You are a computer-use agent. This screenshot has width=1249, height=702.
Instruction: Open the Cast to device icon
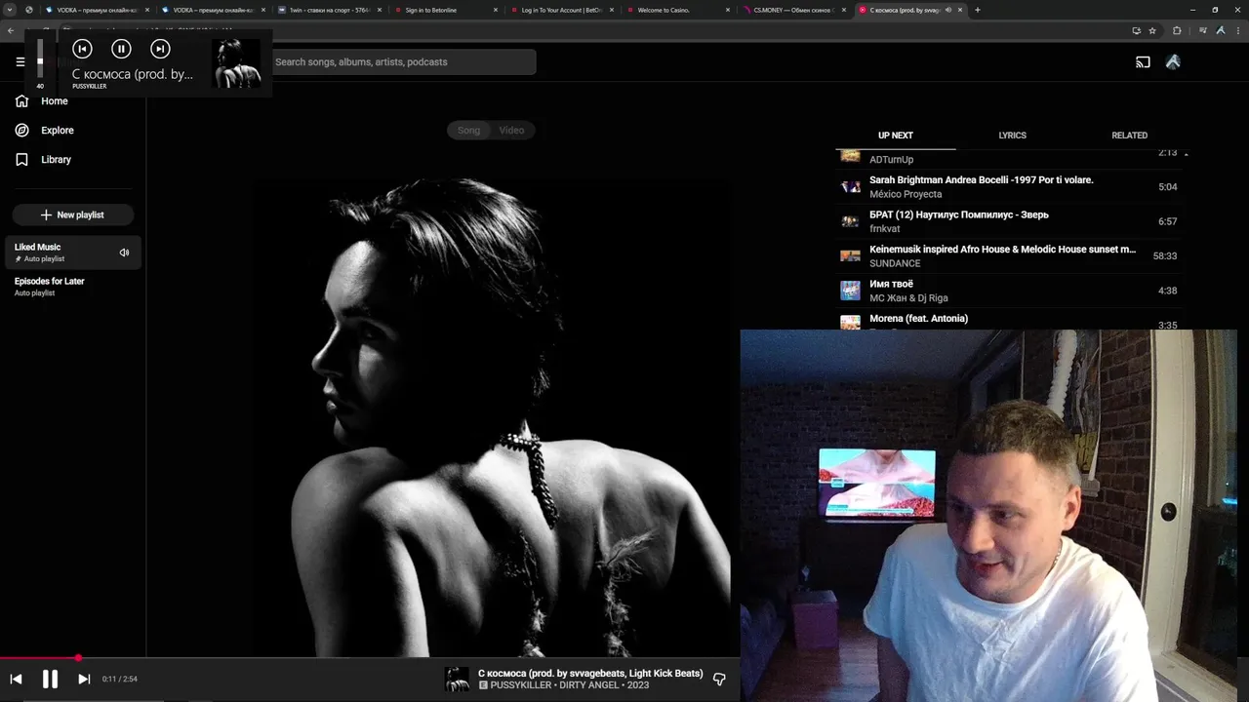pos(1143,62)
